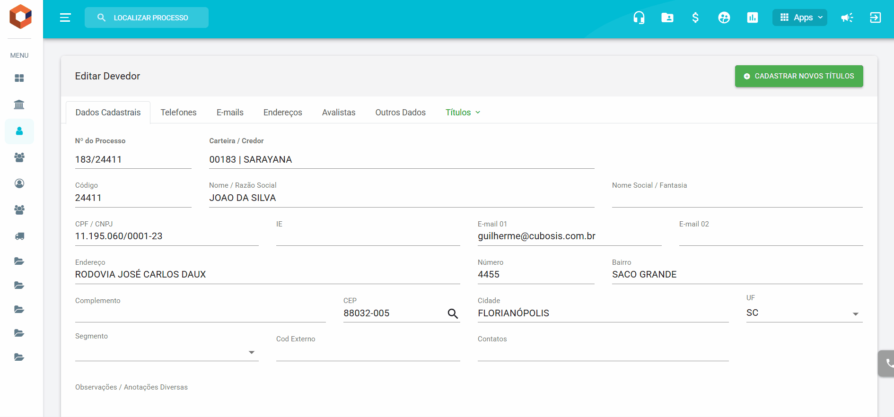This screenshot has height=417, width=894.
Task: Click the MENU label in sidebar
Action: (19, 55)
